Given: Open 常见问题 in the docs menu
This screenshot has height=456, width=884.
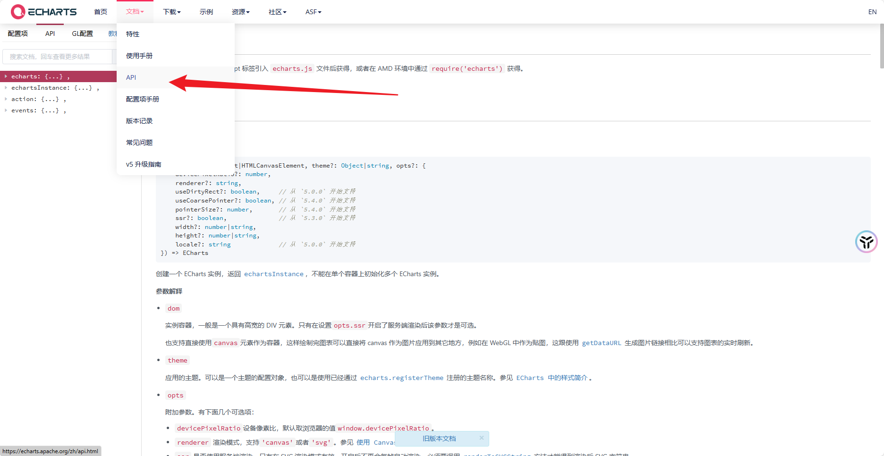Looking at the screenshot, I should (x=176, y=143).
